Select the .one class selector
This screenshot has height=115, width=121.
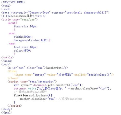pyautogui.click(x=11, y=33)
